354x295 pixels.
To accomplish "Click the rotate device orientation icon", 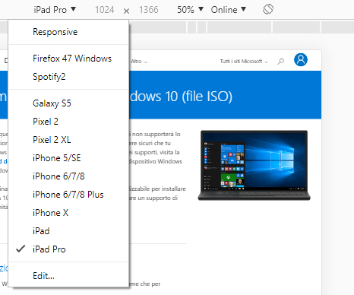I will [268, 9].
